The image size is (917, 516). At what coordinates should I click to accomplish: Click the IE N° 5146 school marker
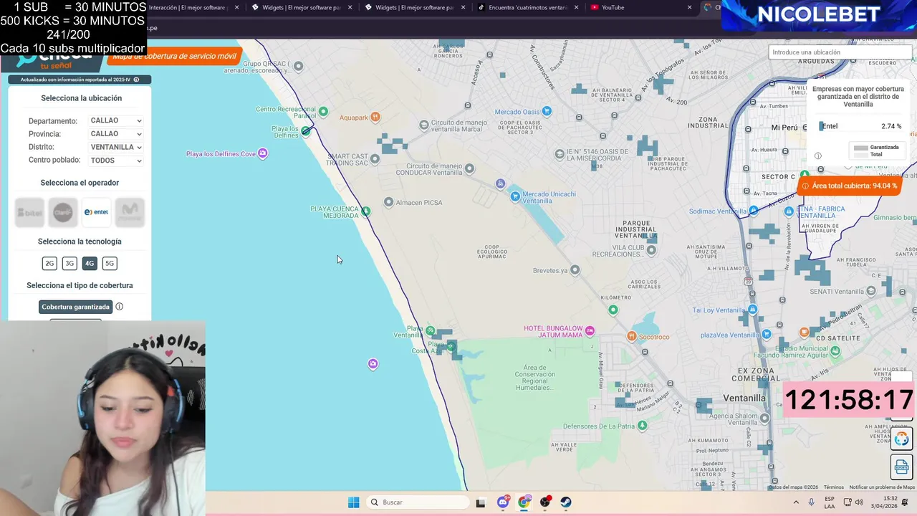560,154
